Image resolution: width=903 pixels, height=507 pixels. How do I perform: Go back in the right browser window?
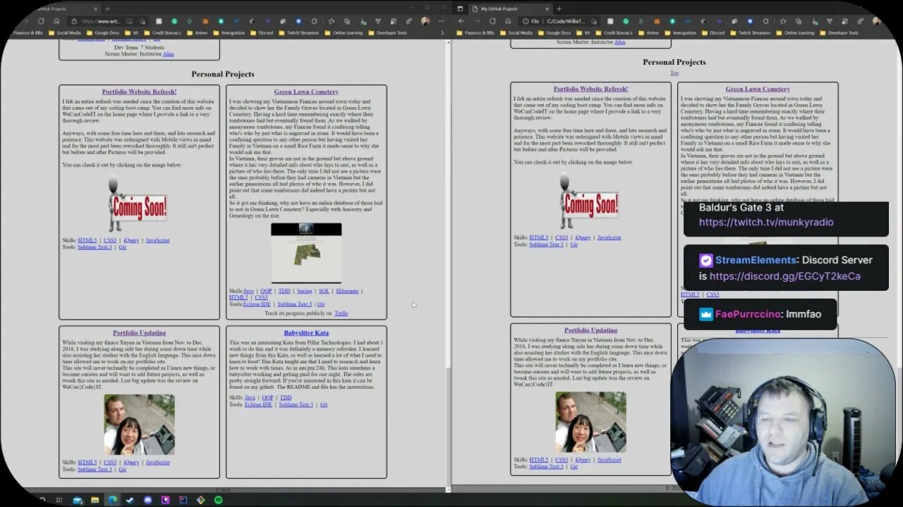pyautogui.click(x=461, y=21)
